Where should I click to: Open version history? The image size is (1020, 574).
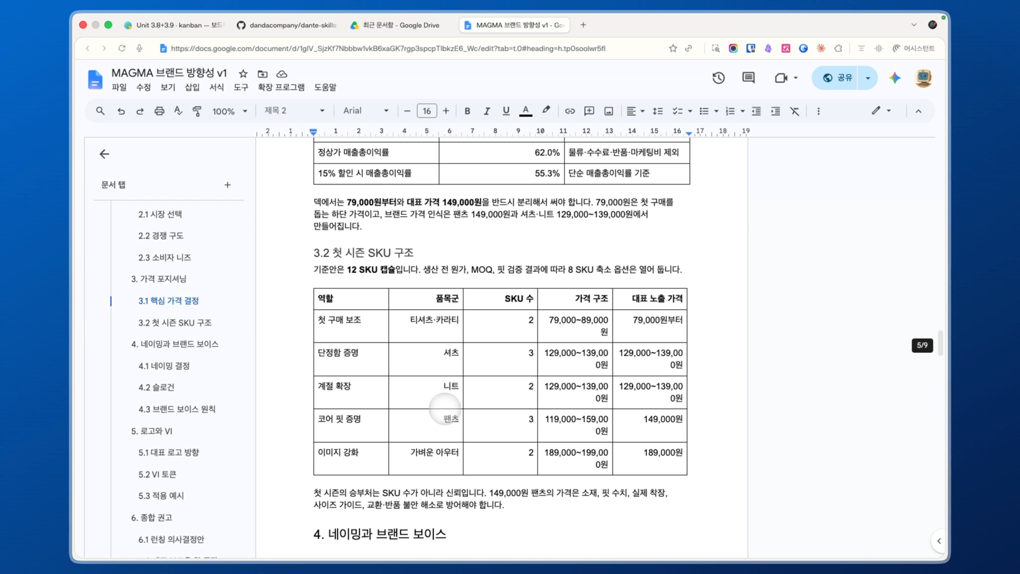[x=718, y=78]
